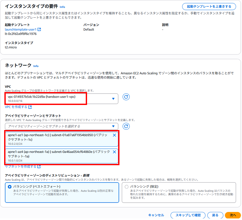Viewport: 242px width, 220px height.
Task: Remove subnet パブリックサブネット-1a from selection
Action: pos(114,152)
